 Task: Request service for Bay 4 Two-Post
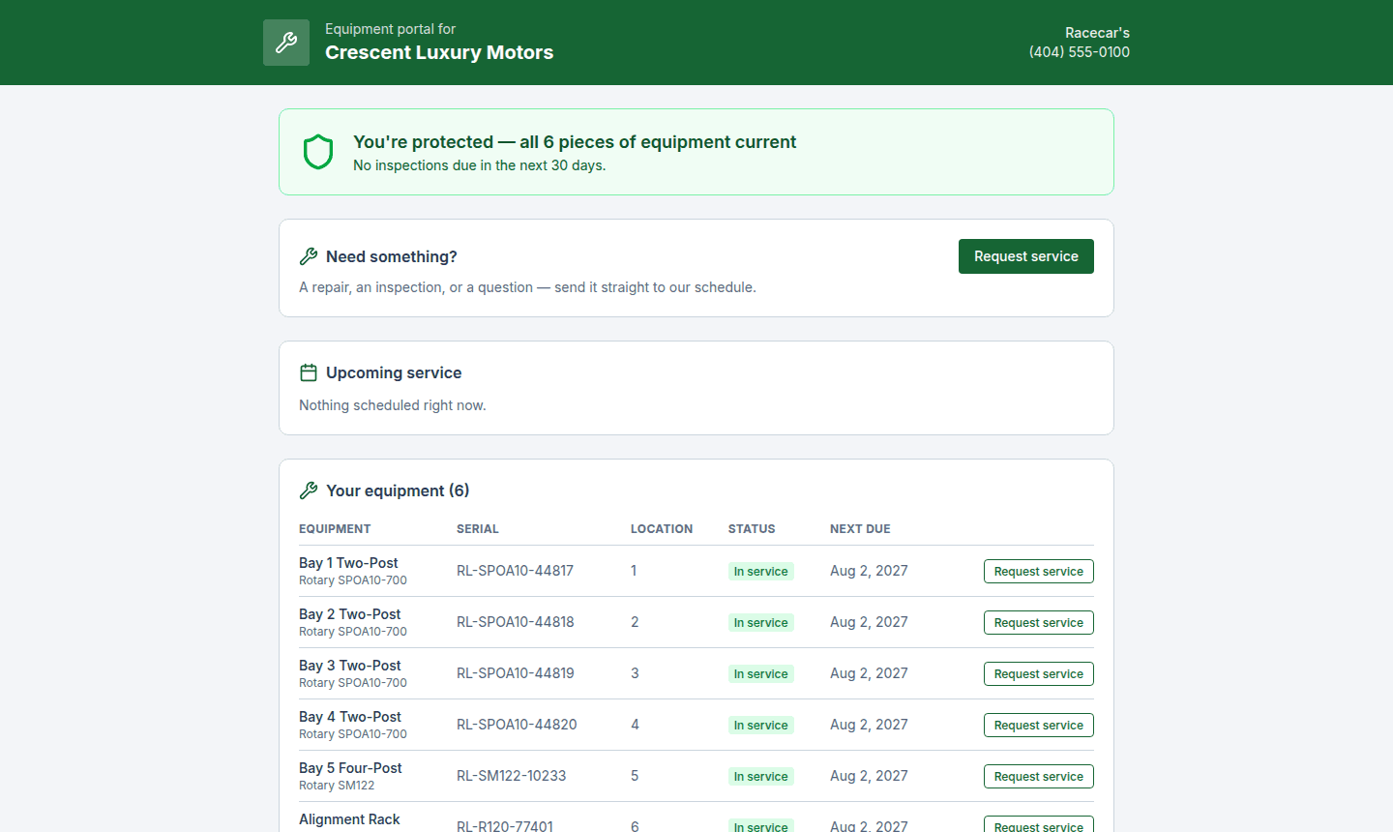(x=1039, y=726)
